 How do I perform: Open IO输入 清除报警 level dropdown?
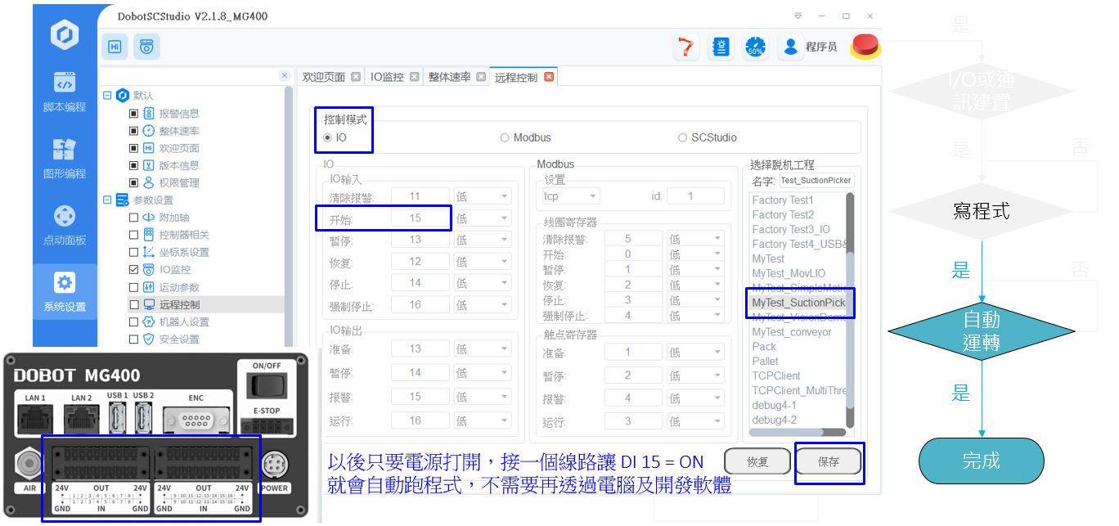click(x=483, y=196)
